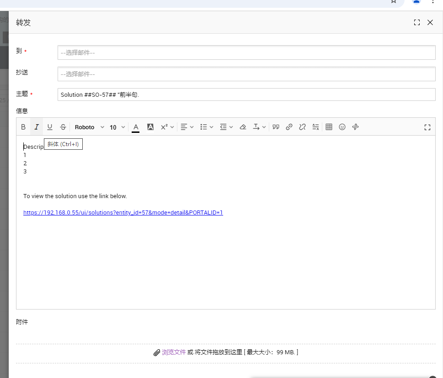Apply strikethrough to text

coord(63,127)
